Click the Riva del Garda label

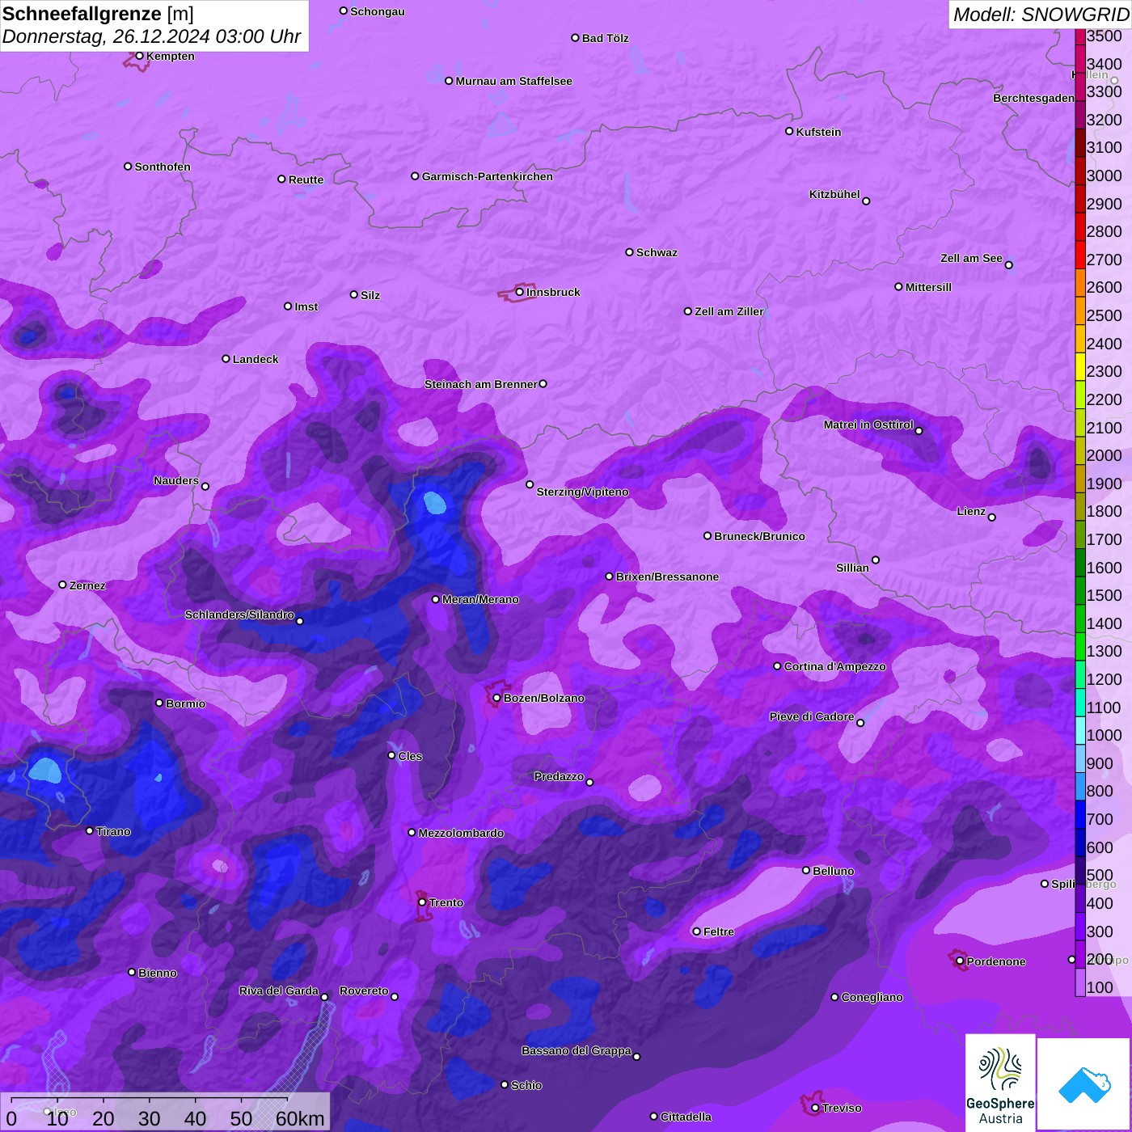(279, 990)
